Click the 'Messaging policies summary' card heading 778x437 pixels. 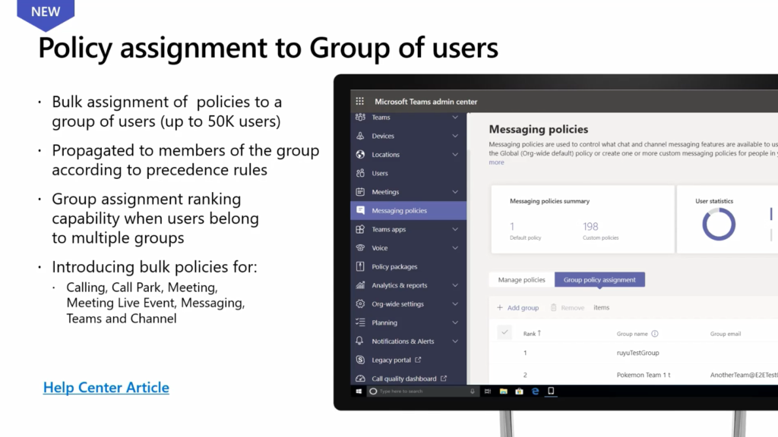(550, 201)
